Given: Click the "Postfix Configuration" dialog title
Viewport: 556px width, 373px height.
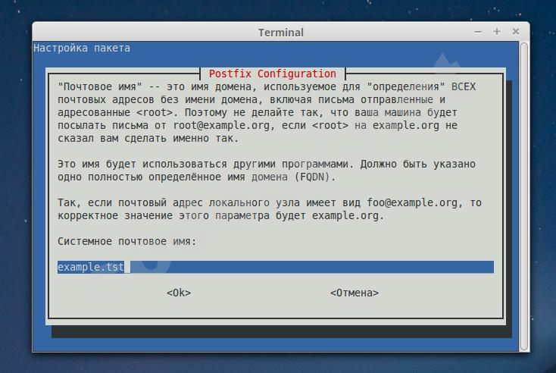Looking at the screenshot, I should tap(273, 74).
